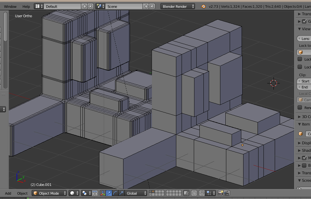The image size is (311, 199).
Task: Enable the first Lock checkbox under Lock to Object
Action: coord(300,59)
